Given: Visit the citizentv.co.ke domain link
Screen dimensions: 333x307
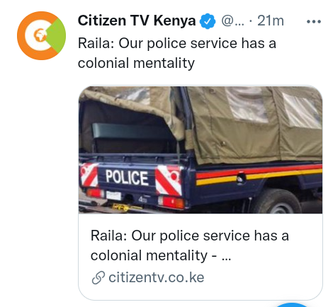Looking at the screenshot, I should [156, 277].
